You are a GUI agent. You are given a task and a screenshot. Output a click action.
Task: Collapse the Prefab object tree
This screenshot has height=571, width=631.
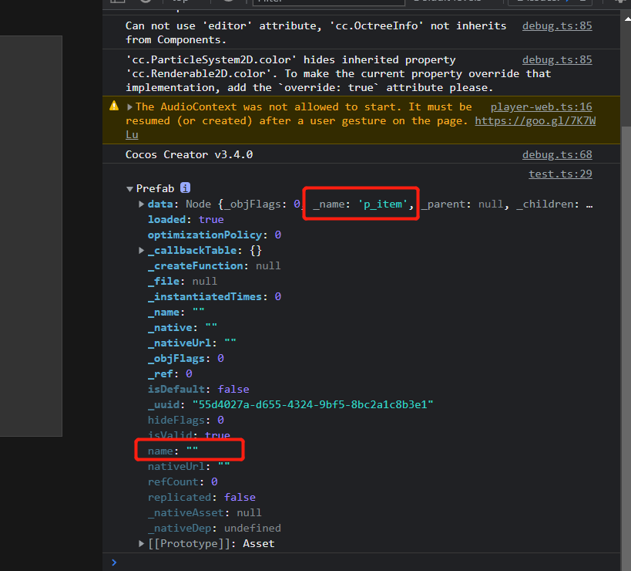tap(129, 188)
